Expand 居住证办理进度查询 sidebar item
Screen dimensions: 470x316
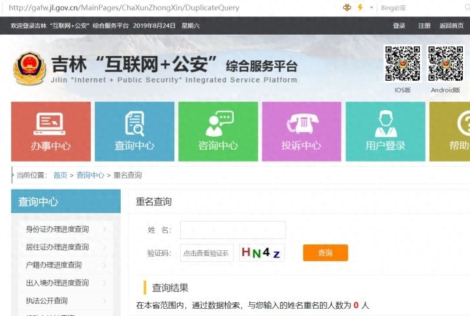[104, 247]
